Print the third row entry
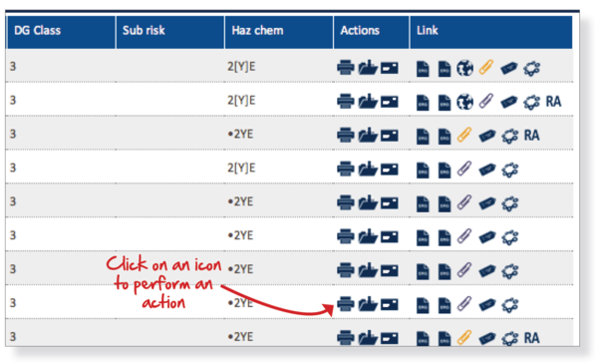 345,136
